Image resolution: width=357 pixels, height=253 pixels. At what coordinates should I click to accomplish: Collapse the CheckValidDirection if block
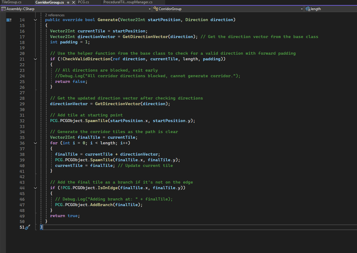(x=35, y=59)
